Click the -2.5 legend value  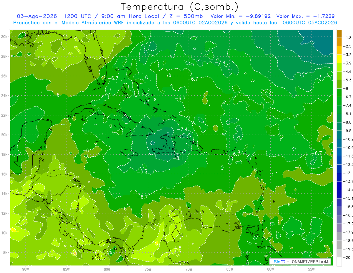(348, 46)
